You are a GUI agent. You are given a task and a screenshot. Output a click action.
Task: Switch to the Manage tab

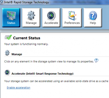pos(31,18)
